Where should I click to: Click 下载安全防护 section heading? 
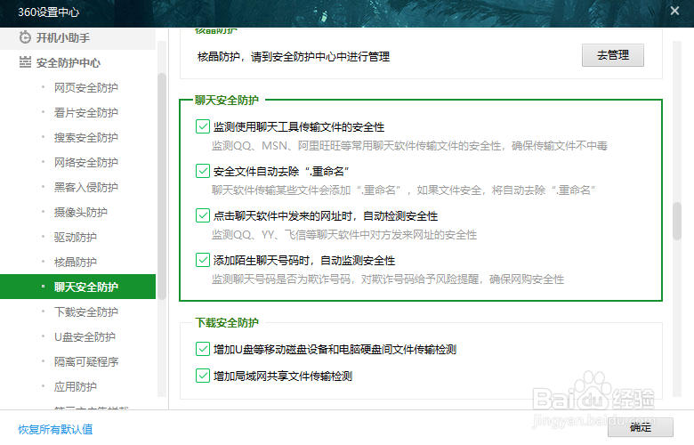click(227, 322)
